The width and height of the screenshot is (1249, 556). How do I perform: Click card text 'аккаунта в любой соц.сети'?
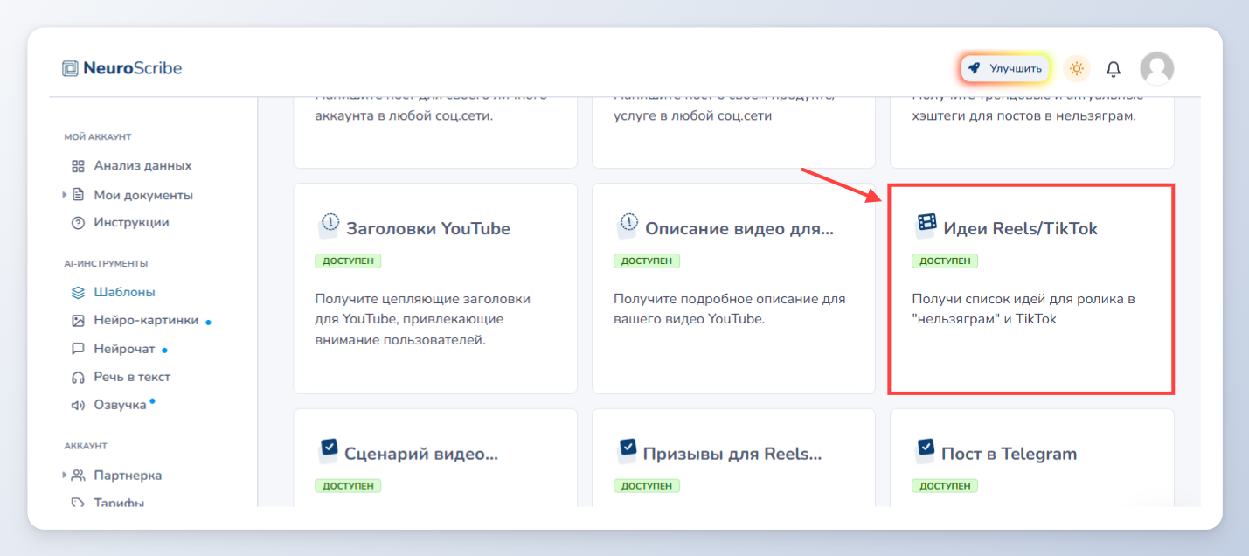[x=404, y=115]
